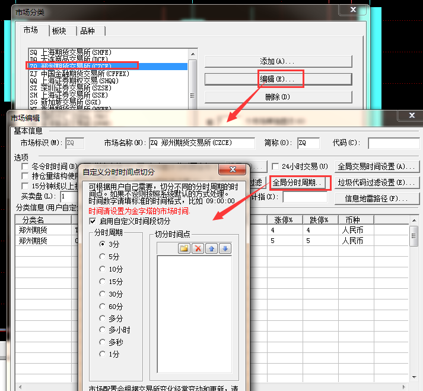Open 全局交易时间设置(A)... settings
Viewport: 423px width, 391px height.
tap(374, 166)
